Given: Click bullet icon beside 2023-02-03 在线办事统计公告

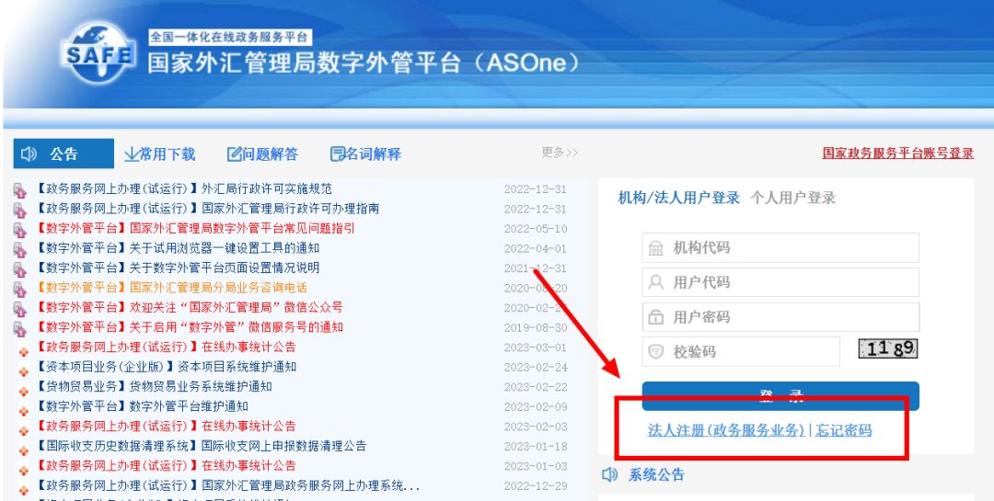Looking at the screenshot, I should pyautogui.click(x=23, y=431).
